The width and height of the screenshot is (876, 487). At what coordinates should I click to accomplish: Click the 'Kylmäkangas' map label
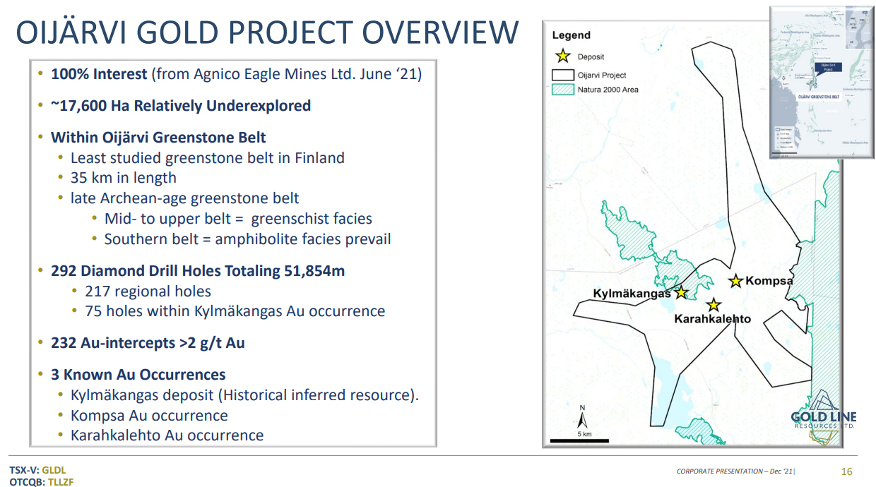pyautogui.click(x=632, y=294)
